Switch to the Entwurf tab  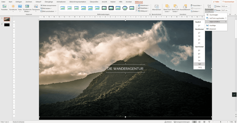(38, 2)
